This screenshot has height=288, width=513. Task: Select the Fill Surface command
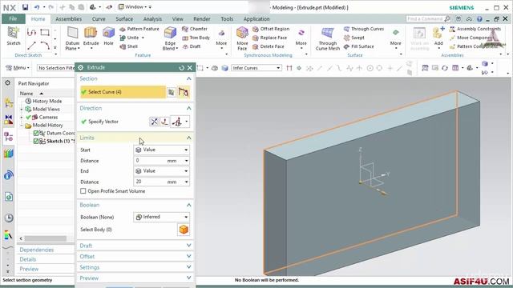pyautogui.click(x=359, y=46)
